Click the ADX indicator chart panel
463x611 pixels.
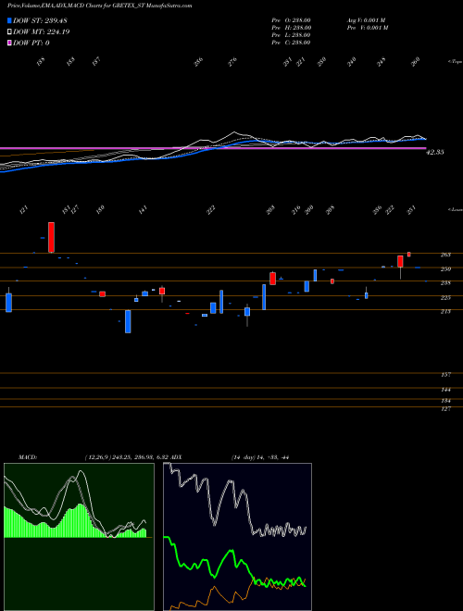click(237, 537)
